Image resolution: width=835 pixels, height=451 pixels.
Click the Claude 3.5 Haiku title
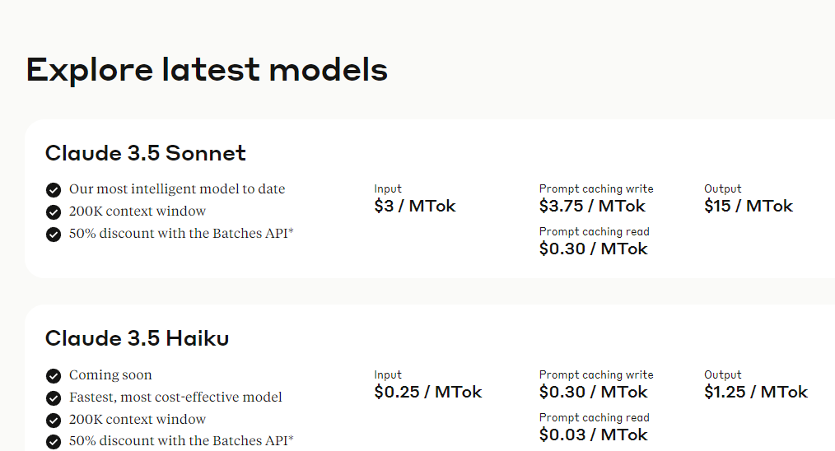tap(138, 338)
